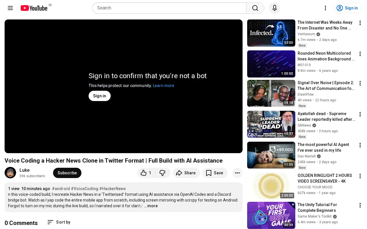The height and width of the screenshot is (229, 367).
Task: Click Sign in button in header
Action: point(348,8)
